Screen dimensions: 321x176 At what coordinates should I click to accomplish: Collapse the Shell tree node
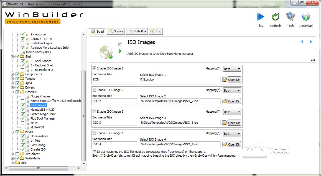12,57
